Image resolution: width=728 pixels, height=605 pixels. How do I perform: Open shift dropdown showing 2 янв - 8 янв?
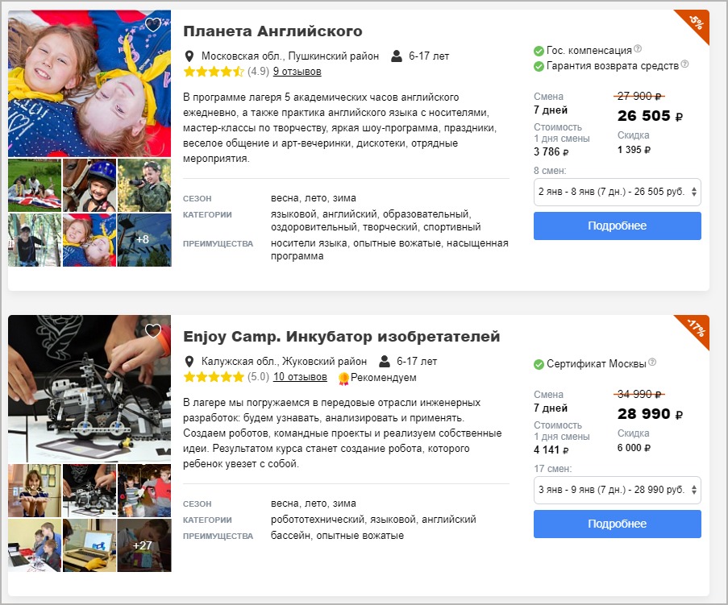point(617,192)
